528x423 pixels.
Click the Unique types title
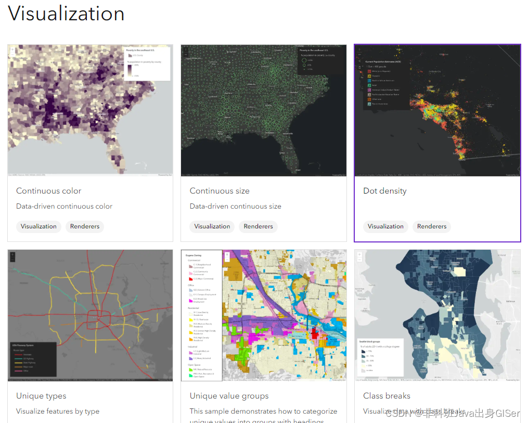tap(42, 396)
